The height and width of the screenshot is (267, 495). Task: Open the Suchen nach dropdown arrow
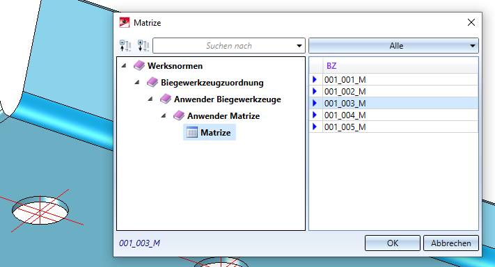point(299,46)
